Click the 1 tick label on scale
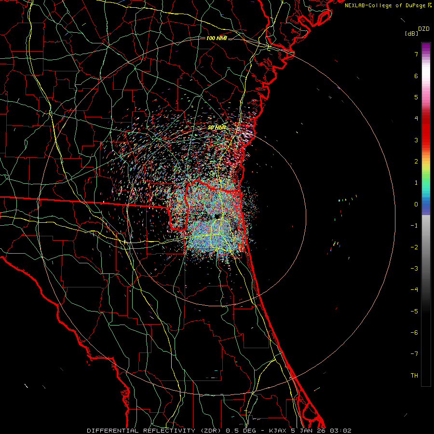 [416, 183]
